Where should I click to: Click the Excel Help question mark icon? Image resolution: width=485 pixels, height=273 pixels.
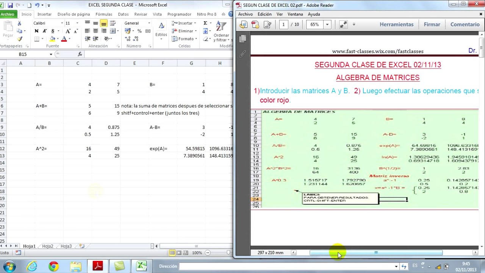pos(231,14)
